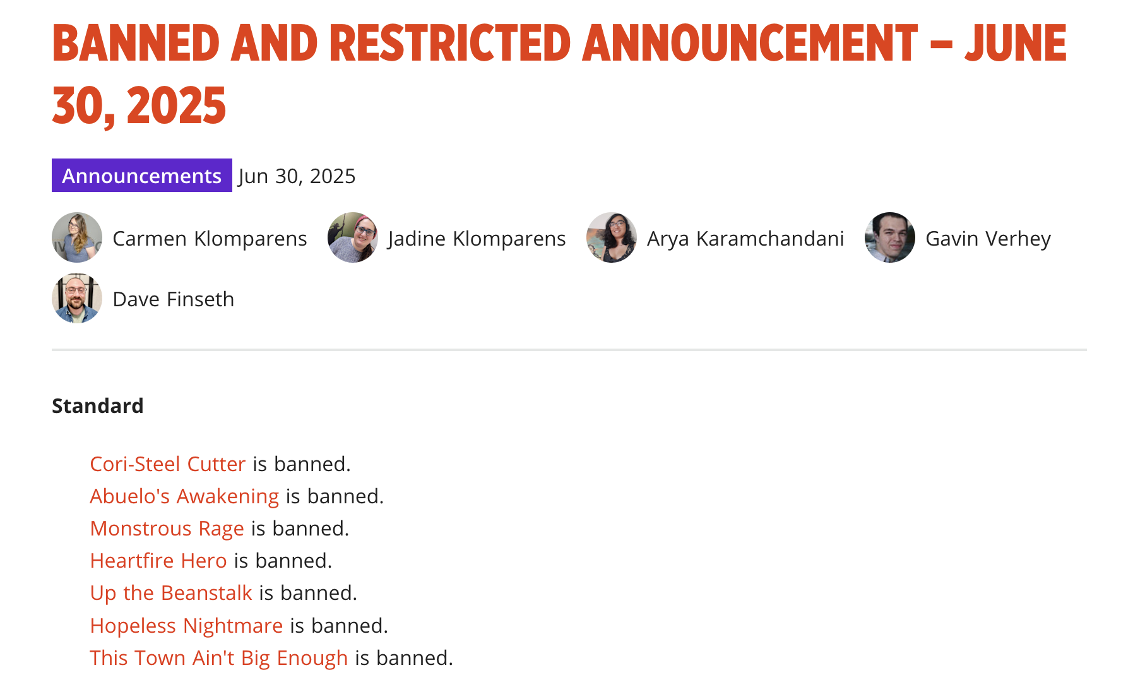Click Jadine Klomparens' profile picture
Screen dimensions: 1145x682
353,237
